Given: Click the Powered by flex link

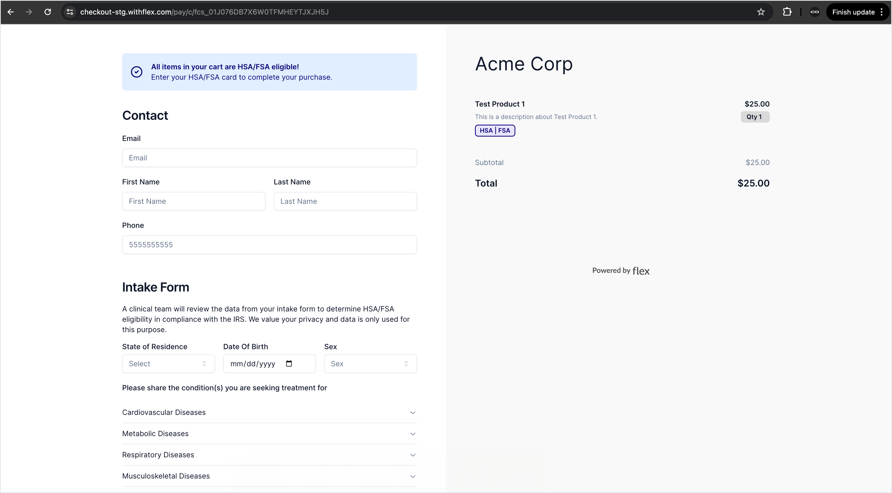Looking at the screenshot, I should click(x=620, y=271).
